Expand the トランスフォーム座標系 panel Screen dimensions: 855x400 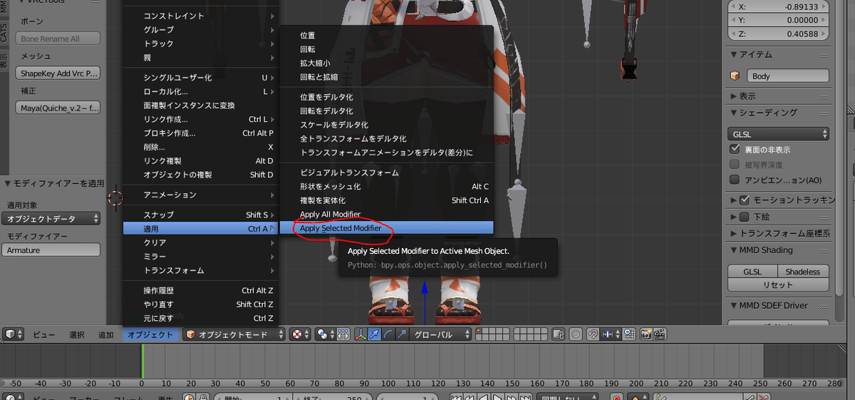[x=733, y=233]
